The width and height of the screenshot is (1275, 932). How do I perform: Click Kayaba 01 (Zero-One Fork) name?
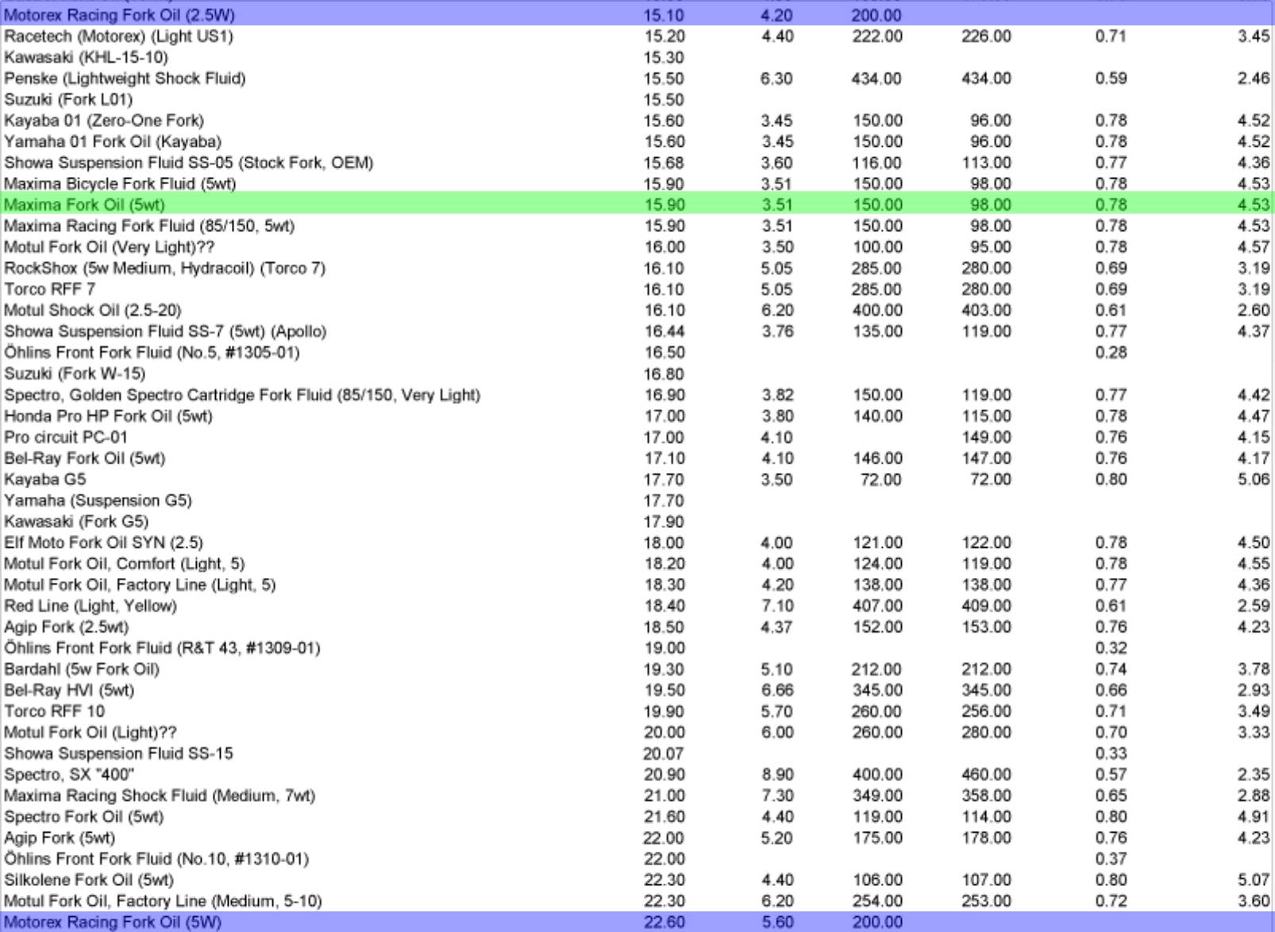[x=104, y=121]
